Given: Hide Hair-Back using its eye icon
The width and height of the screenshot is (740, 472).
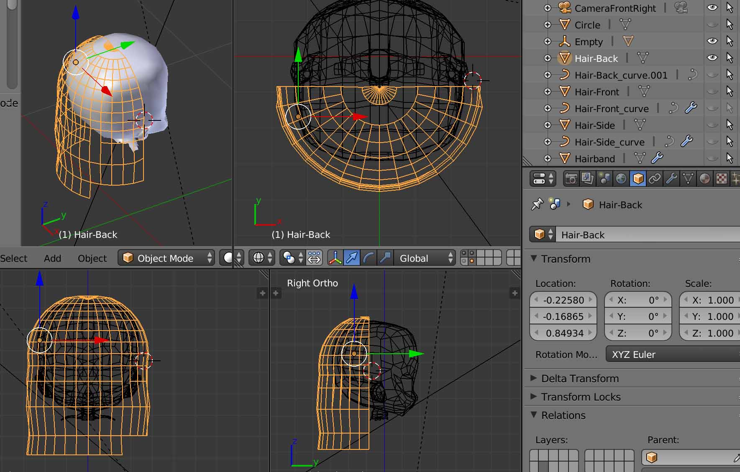Looking at the screenshot, I should 712,58.
